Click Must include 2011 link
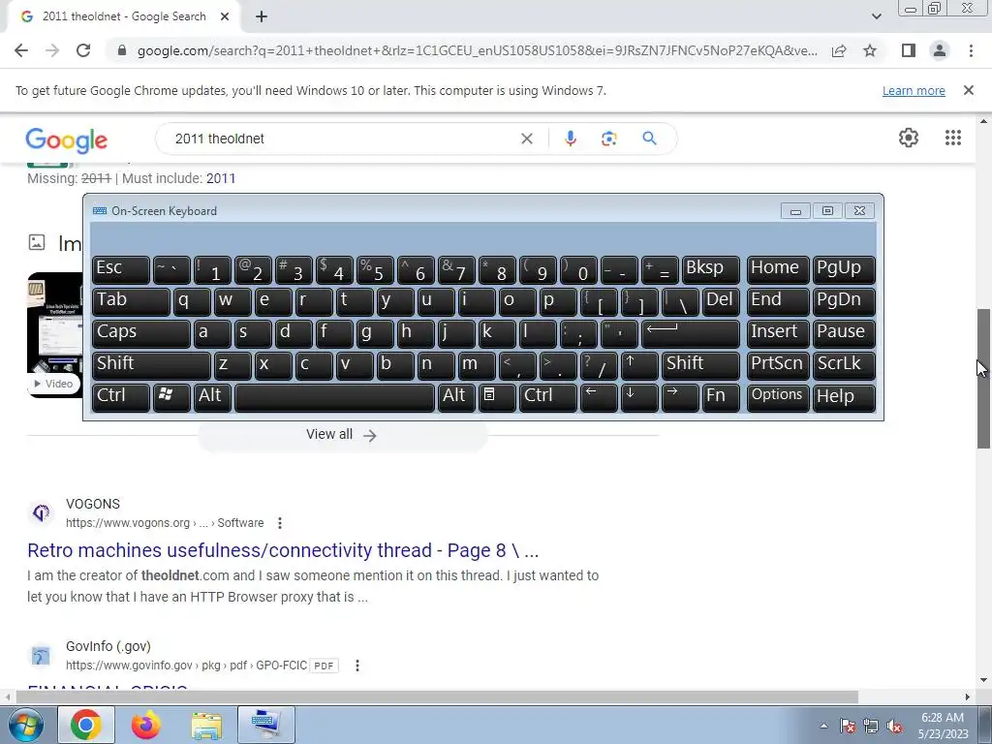 point(221,178)
